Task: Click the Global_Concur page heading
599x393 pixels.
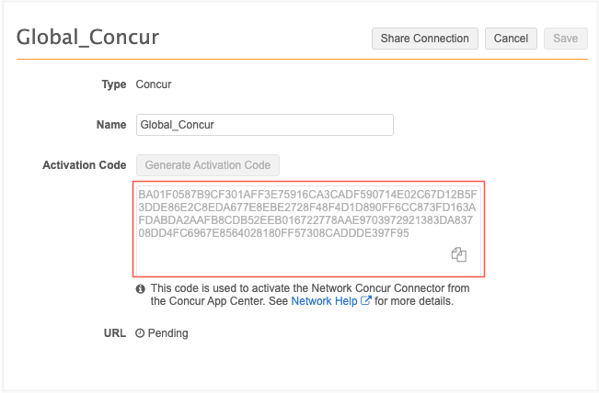Action: pyautogui.click(x=88, y=38)
